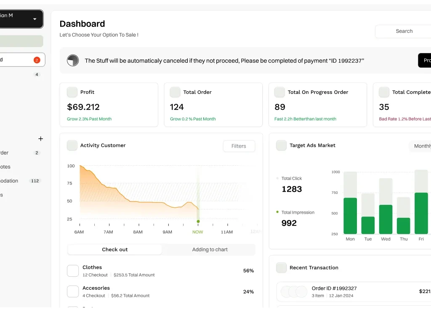431x312 pixels.
Task: Click the Wed bar in ads chart
Action: coord(386,206)
